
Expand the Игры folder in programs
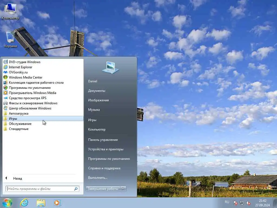pos(43,119)
